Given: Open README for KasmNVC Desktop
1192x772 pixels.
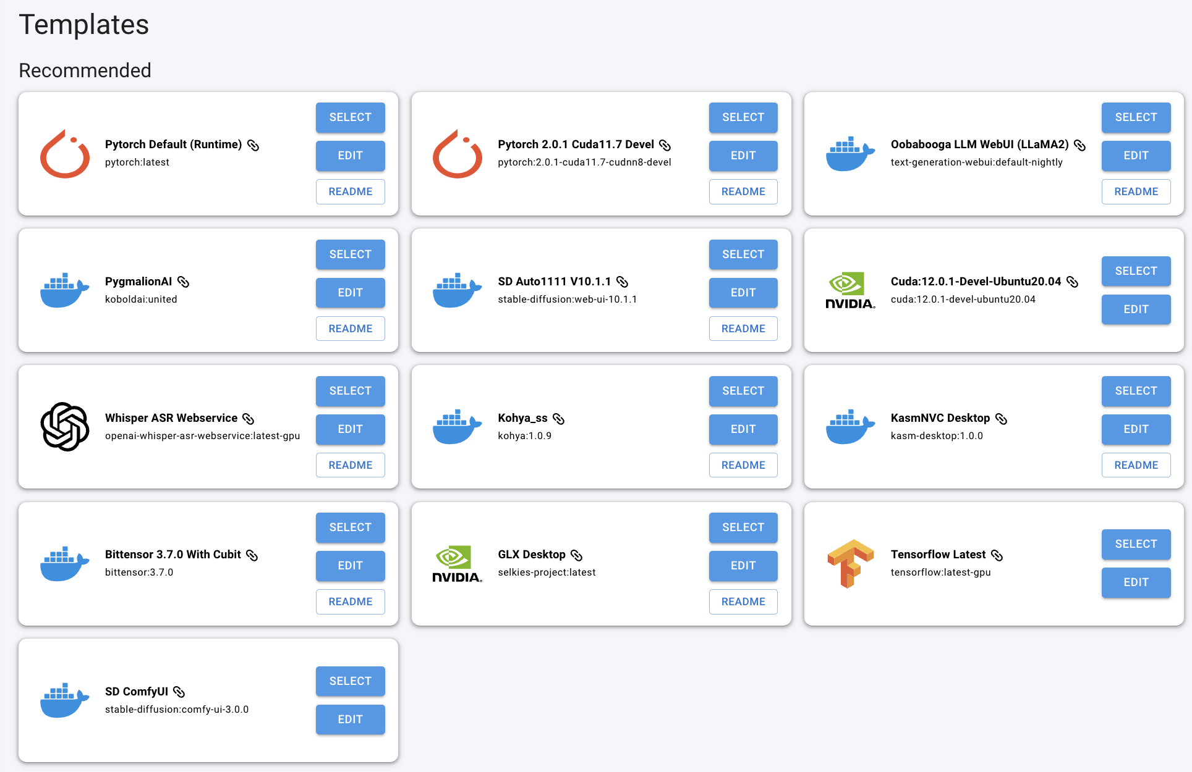Looking at the screenshot, I should [1135, 465].
